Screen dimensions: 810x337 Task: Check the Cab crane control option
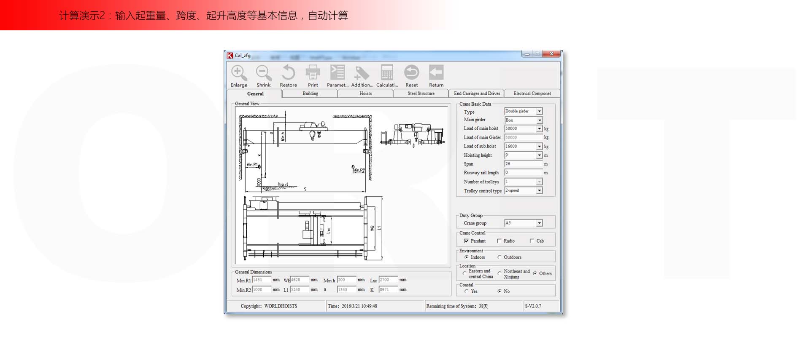point(532,241)
